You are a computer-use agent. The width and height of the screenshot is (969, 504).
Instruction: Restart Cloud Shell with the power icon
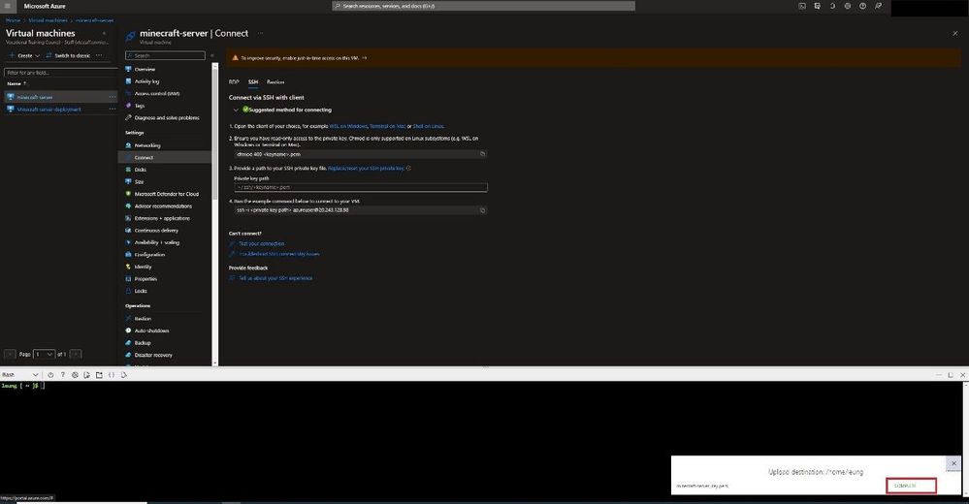[50, 375]
